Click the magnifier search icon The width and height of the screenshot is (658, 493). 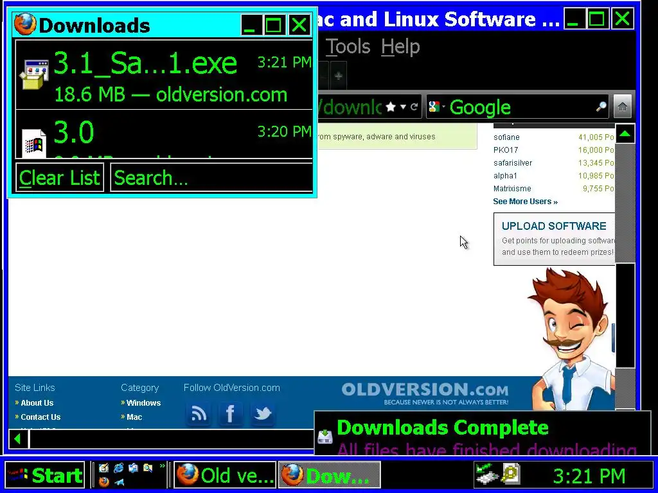(601, 107)
